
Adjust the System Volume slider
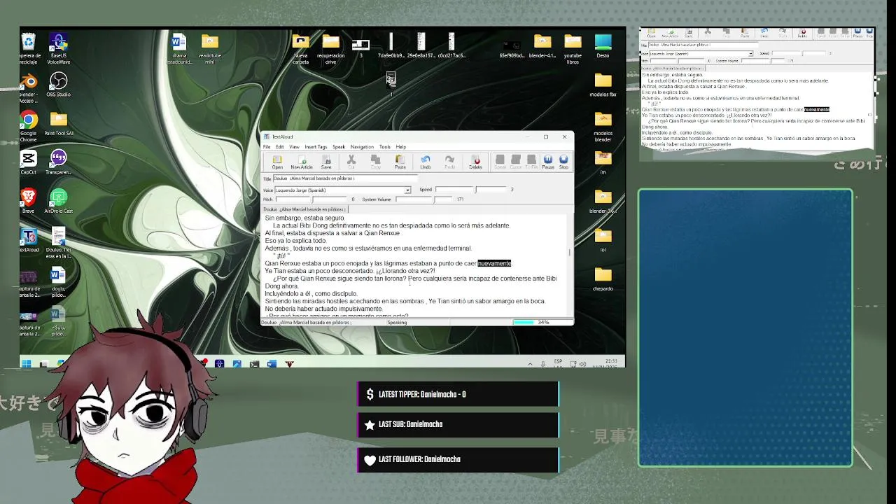(424, 199)
